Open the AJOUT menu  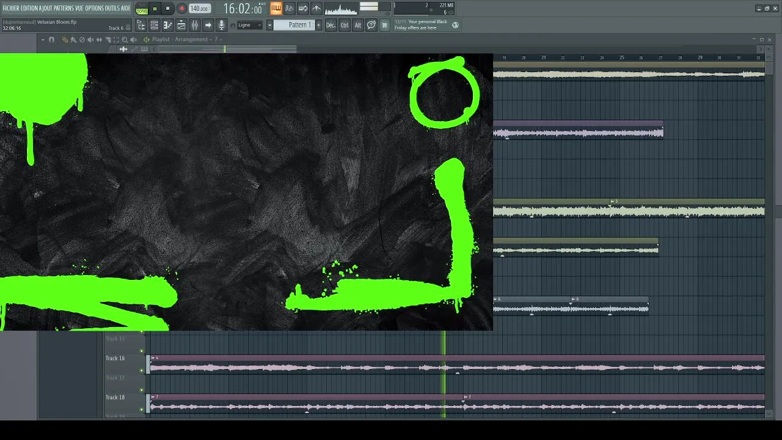pyautogui.click(x=46, y=8)
